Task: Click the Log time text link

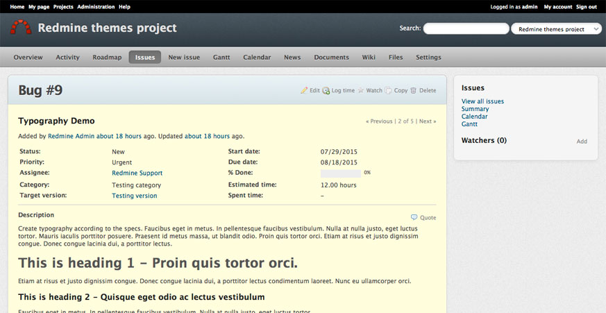Action: click(x=343, y=90)
